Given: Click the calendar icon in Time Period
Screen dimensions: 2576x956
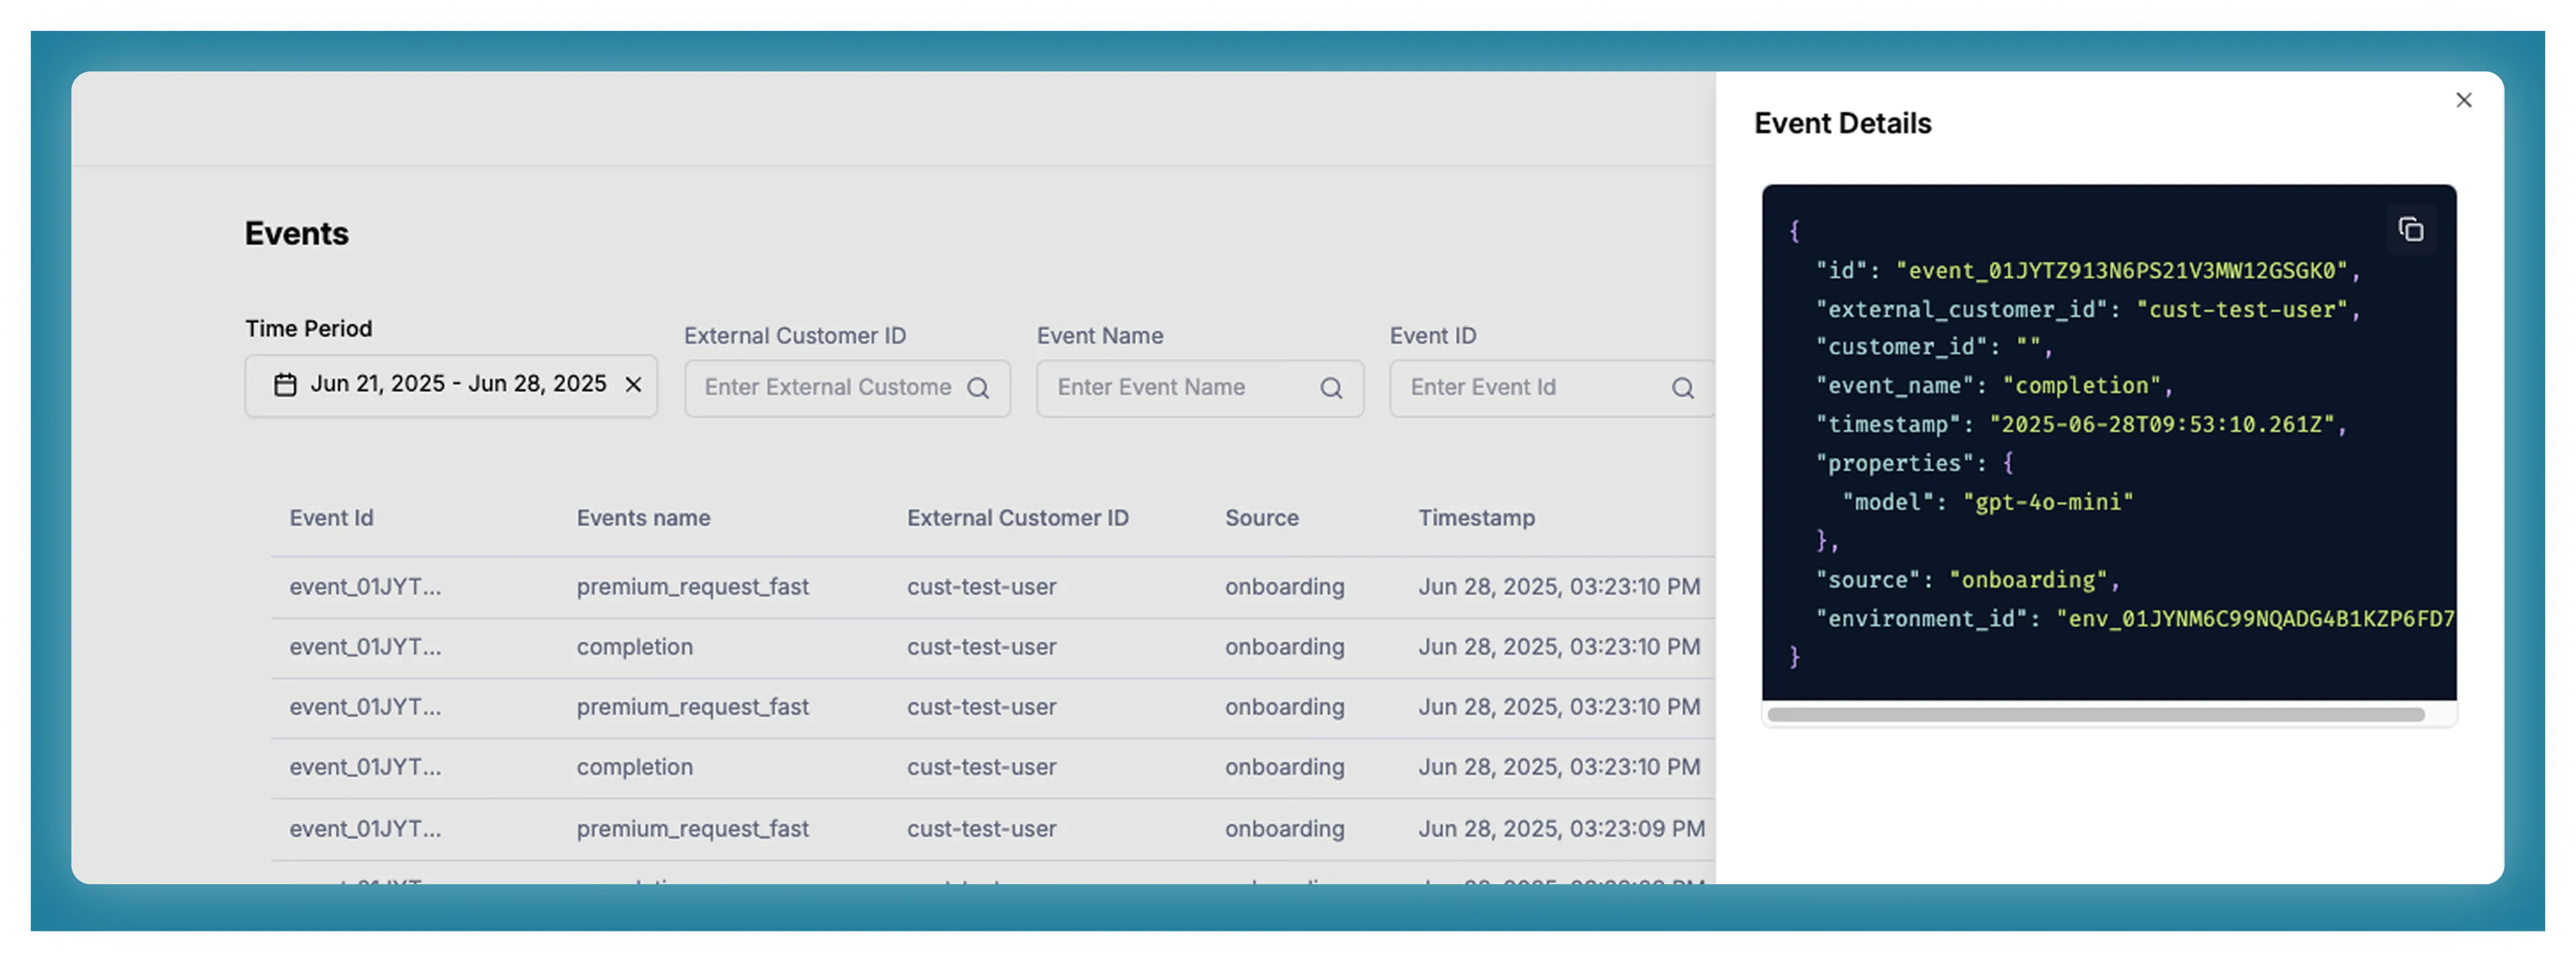Looking at the screenshot, I should [285, 385].
